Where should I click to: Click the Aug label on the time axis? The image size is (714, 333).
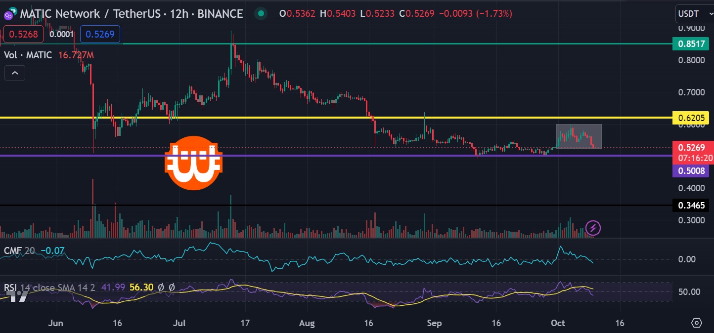point(307,323)
